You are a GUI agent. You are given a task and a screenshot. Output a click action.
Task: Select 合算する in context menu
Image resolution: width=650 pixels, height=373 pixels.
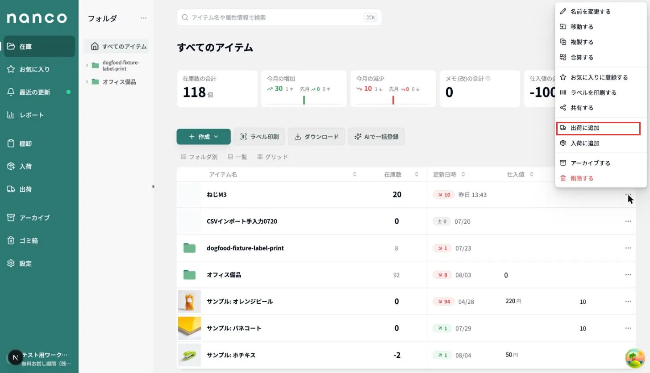[x=601, y=57]
